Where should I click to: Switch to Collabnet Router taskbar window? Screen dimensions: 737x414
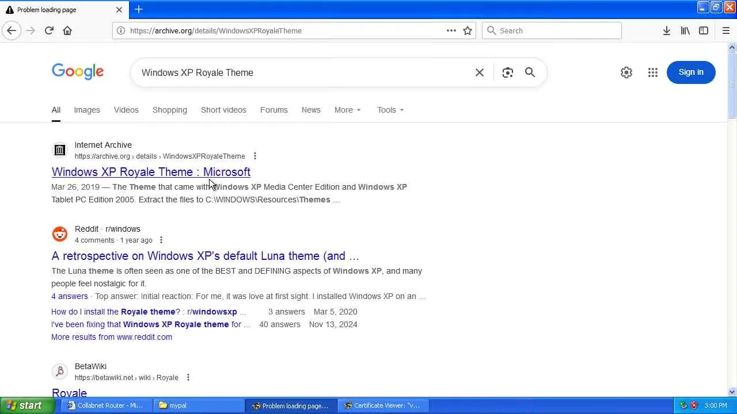pyautogui.click(x=106, y=405)
